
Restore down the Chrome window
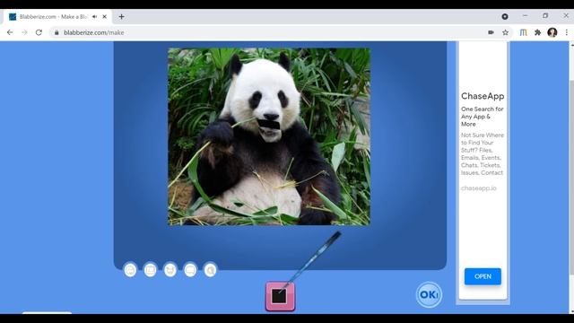[x=545, y=16]
